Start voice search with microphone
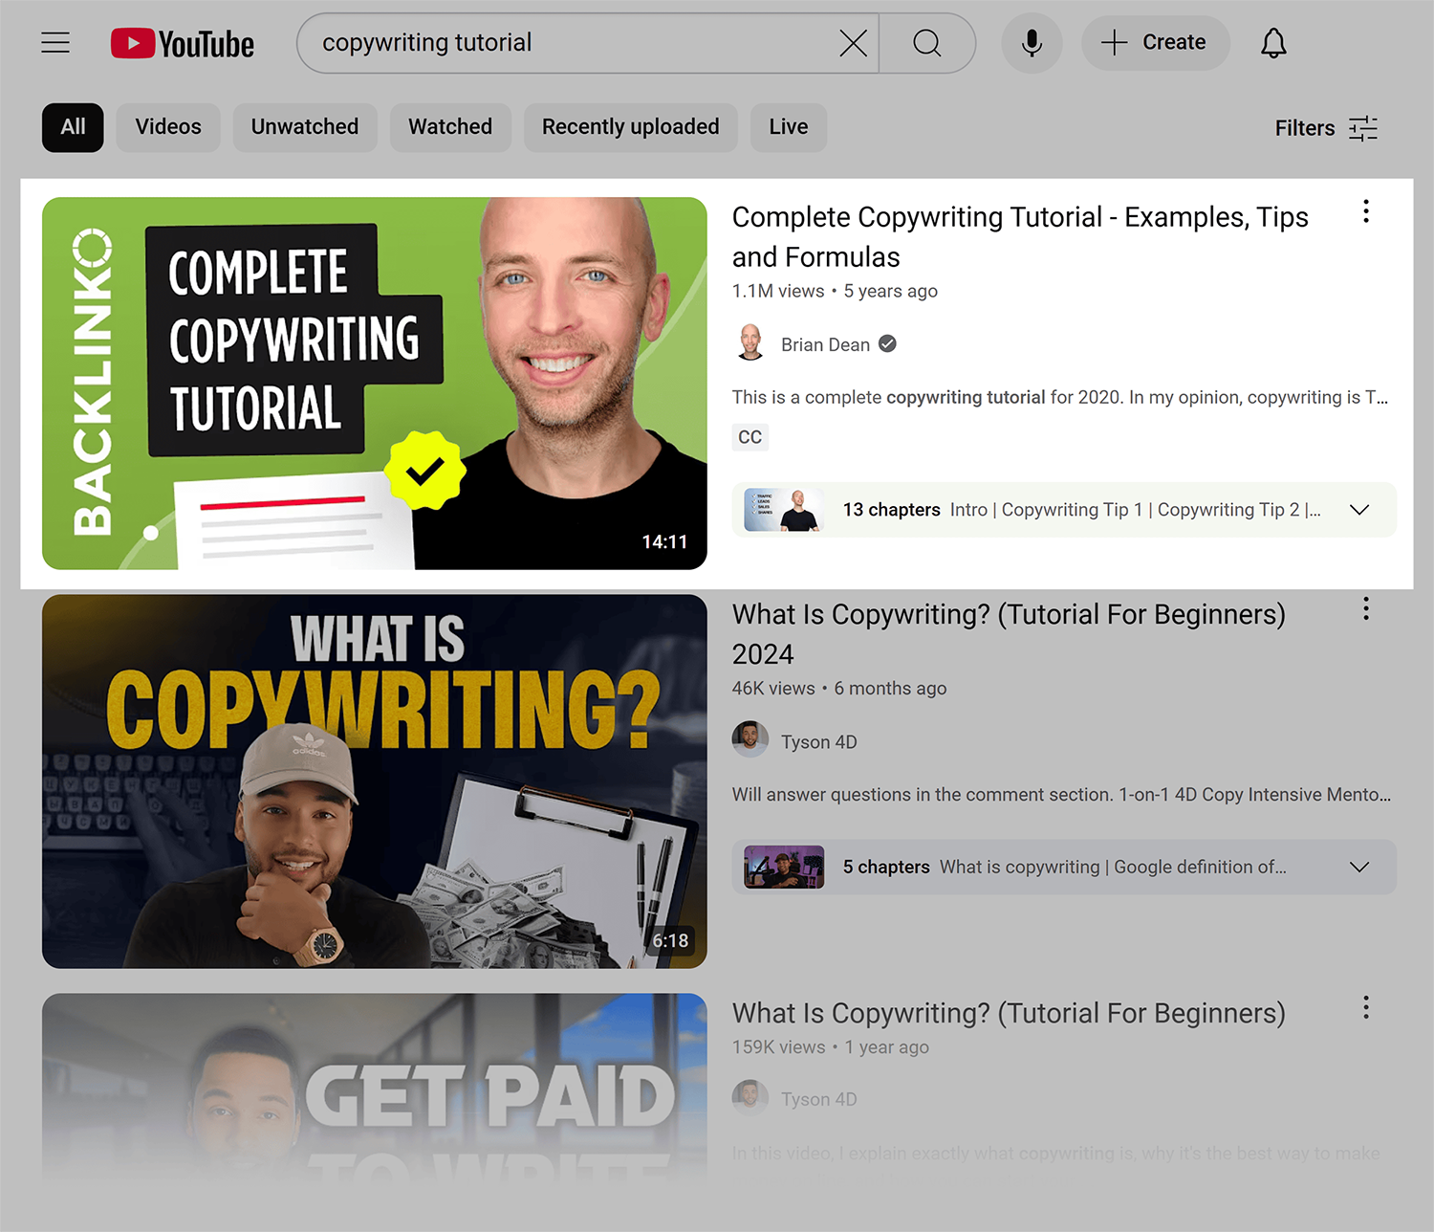The width and height of the screenshot is (1434, 1232). click(x=1032, y=43)
